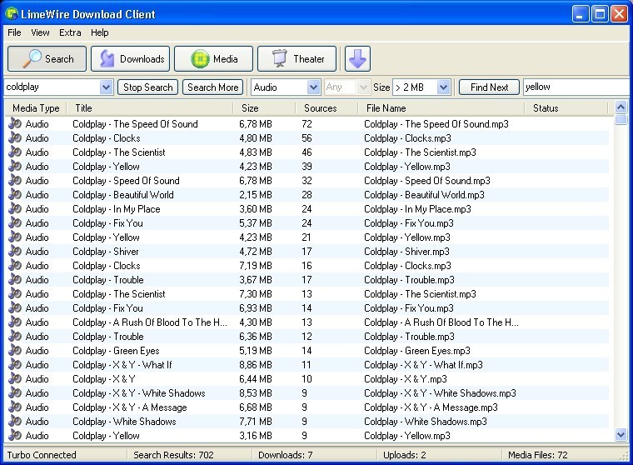Expand the disabled Any dropdown
The image size is (633, 465).
coord(363,87)
